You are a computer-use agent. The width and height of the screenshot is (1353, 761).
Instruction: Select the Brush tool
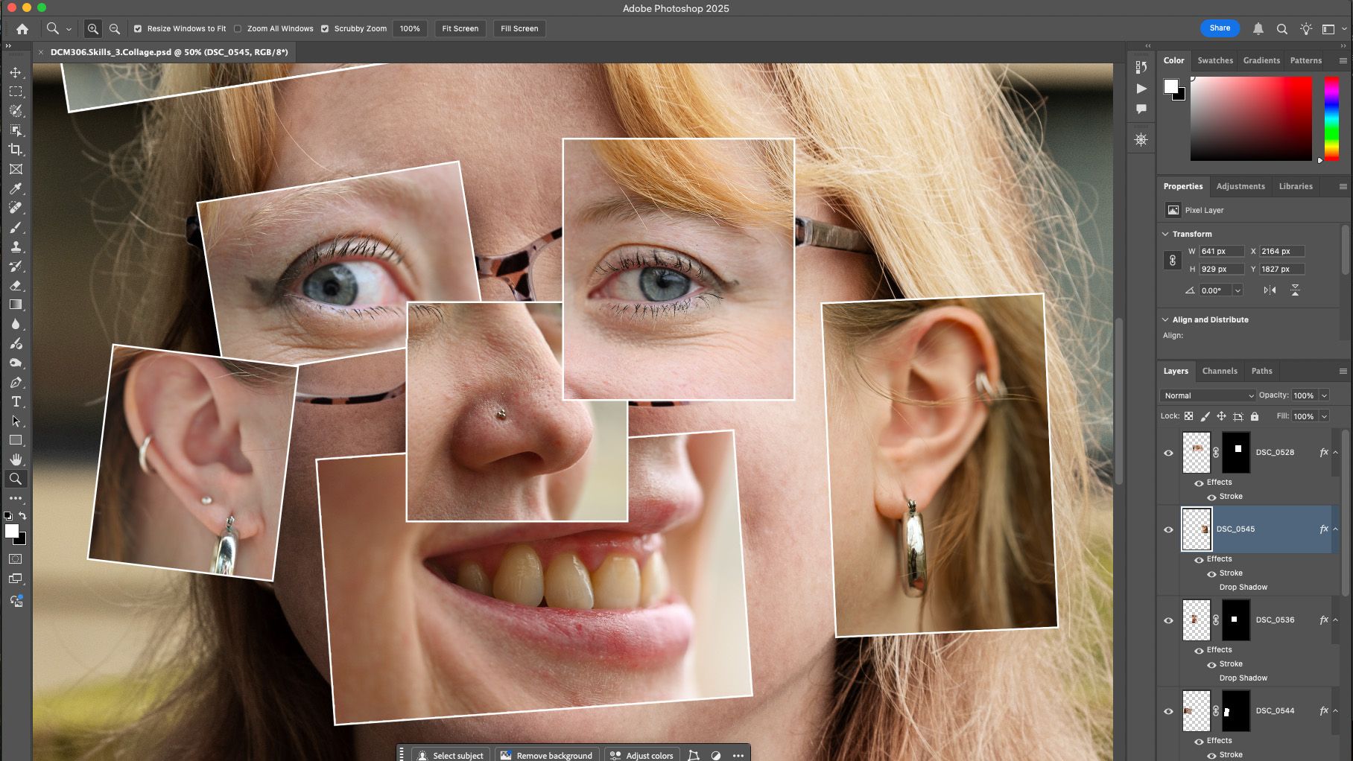click(x=16, y=227)
